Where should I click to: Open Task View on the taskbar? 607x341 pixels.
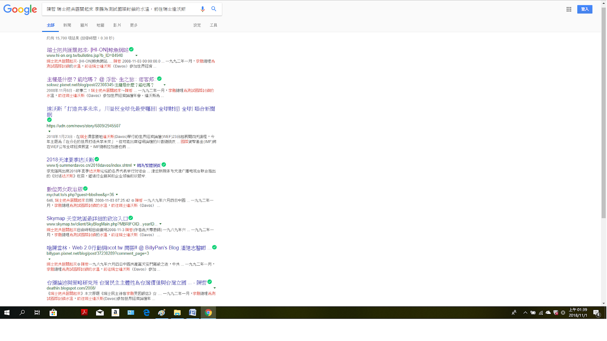tap(37, 313)
